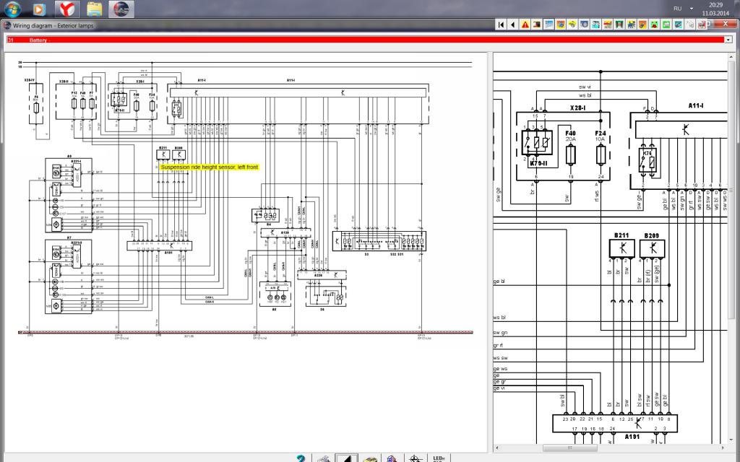Click the dark green toolbar icon
Viewport: 740px width, 462px height.
pyautogui.click(x=619, y=25)
